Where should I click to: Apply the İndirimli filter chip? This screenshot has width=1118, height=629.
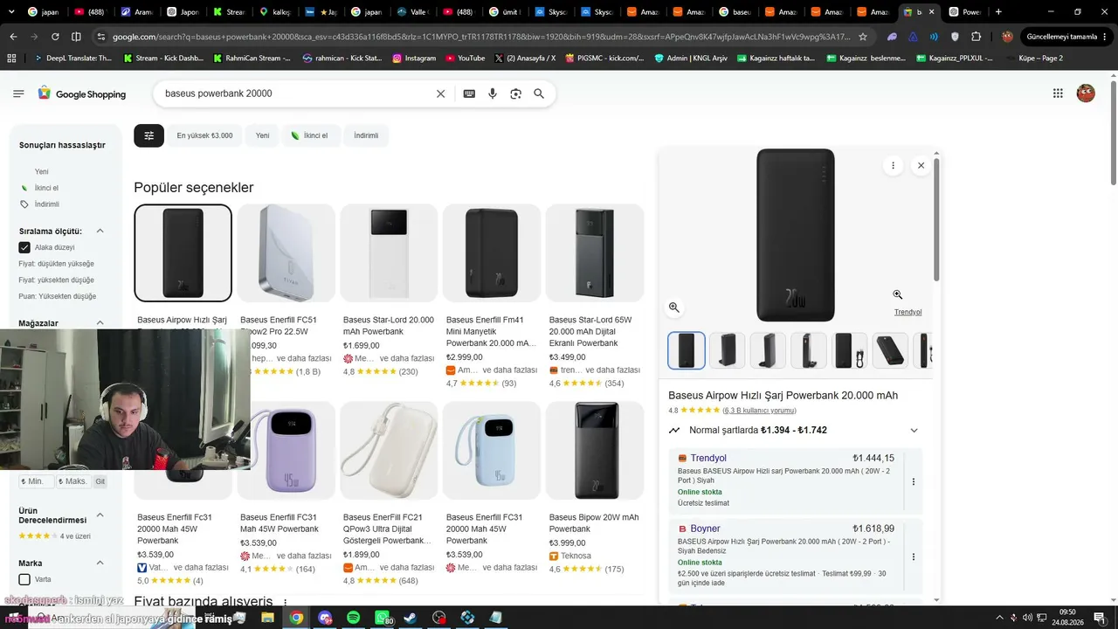point(366,135)
